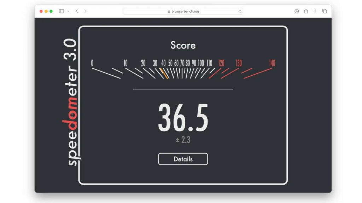Image resolution: width=362 pixels, height=203 pixels.
Task: Click the forward navigation arrow
Action: pyautogui.click(x=85, y=11)
